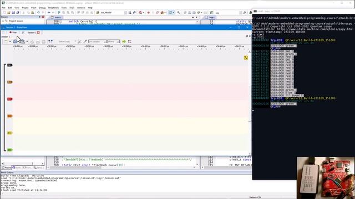Viewport: 355px width, 199px height.
Task: Select the red D2 channel label
Action: point(10,99)
